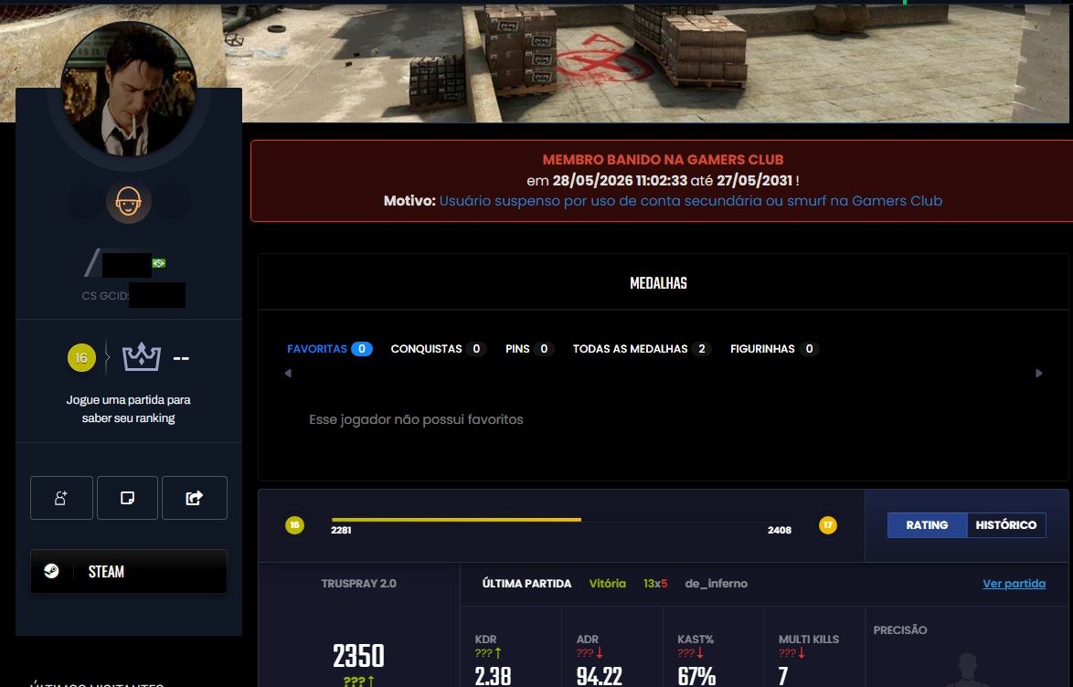Click the ADR value 94.22
The height and width of the screenshot is (687, 1073).
click(600, 676)
